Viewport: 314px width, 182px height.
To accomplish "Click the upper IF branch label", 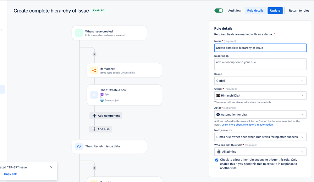I will [x=94, y=54].
